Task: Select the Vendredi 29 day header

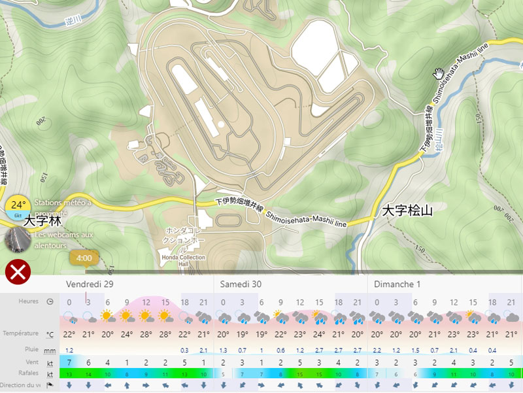Action: point(90,284)
